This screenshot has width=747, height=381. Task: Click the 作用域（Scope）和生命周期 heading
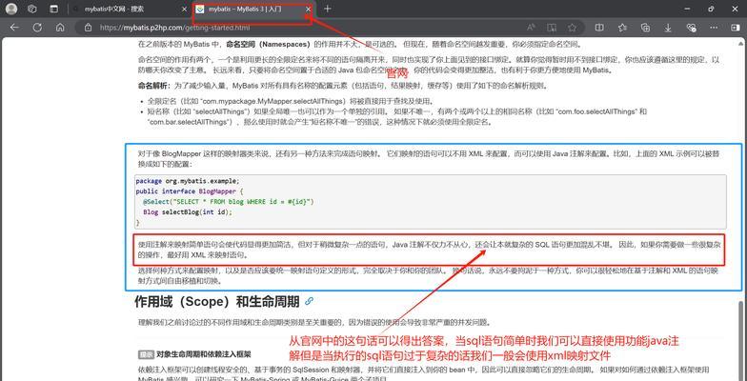coord(217,301)
